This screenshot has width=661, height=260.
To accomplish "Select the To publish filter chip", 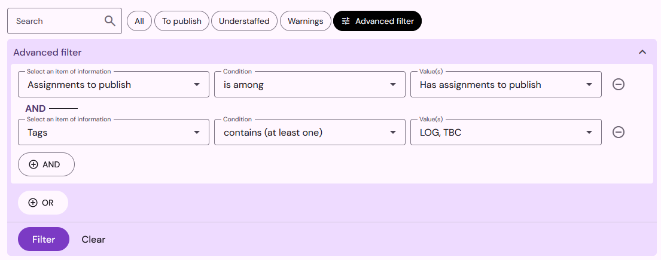I will click(182, 21).
